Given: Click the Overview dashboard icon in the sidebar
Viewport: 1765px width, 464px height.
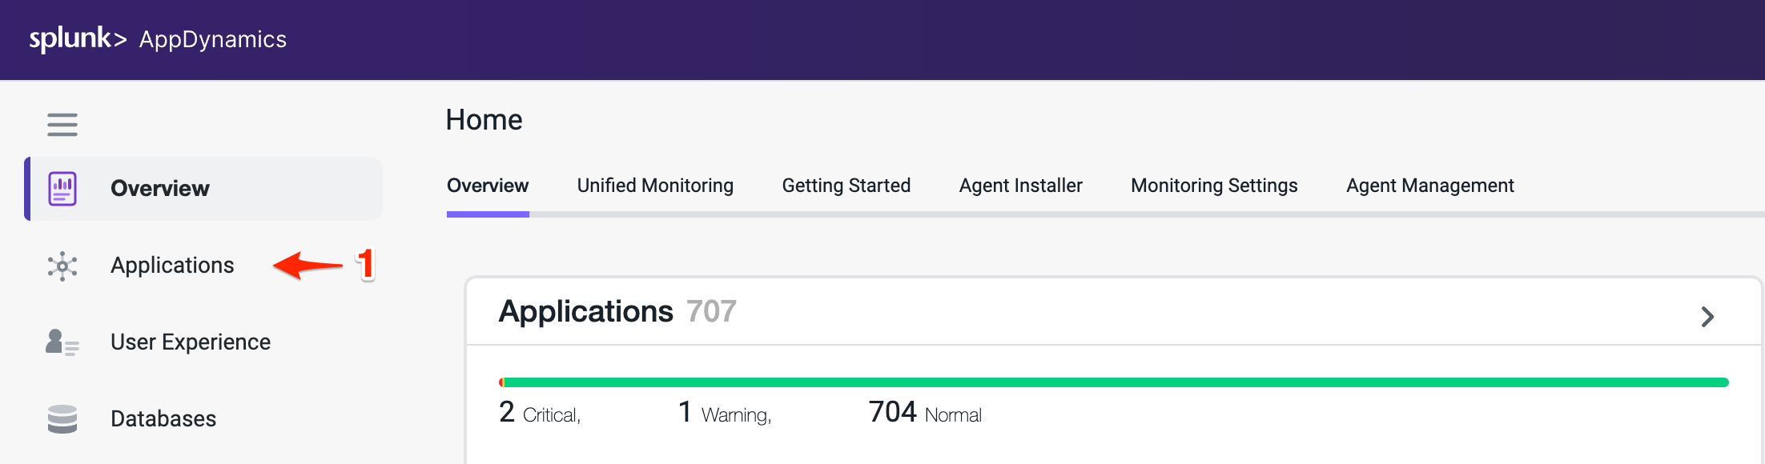Looking at the screenshot, I should (x=62, y=189).
